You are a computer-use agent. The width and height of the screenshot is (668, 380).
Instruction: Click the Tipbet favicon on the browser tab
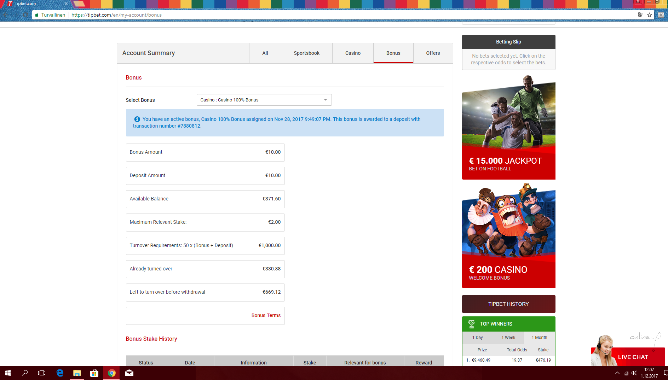point(10,4)
